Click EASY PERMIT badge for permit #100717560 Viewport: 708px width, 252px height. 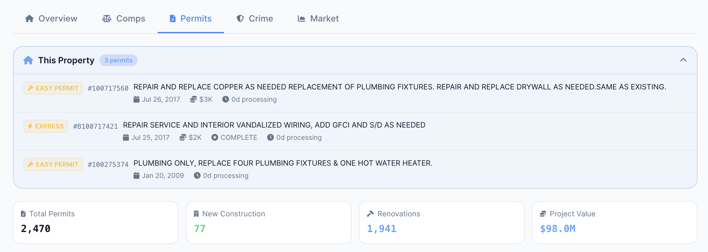[x=53, y=88]
